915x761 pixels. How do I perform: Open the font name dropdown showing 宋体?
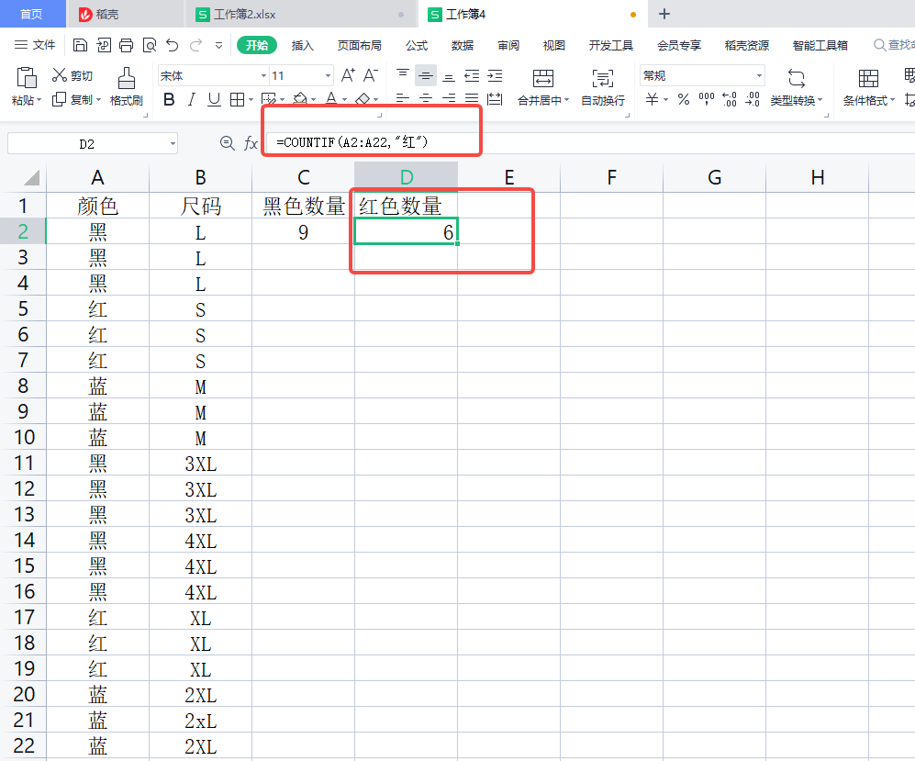(x=263, y=76)
